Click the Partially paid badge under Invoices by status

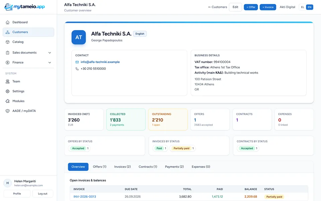point(181,148)
